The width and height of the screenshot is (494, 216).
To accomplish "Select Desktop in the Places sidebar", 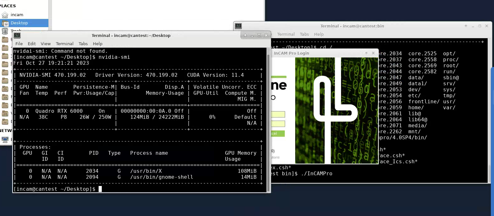I will point(24,23).
